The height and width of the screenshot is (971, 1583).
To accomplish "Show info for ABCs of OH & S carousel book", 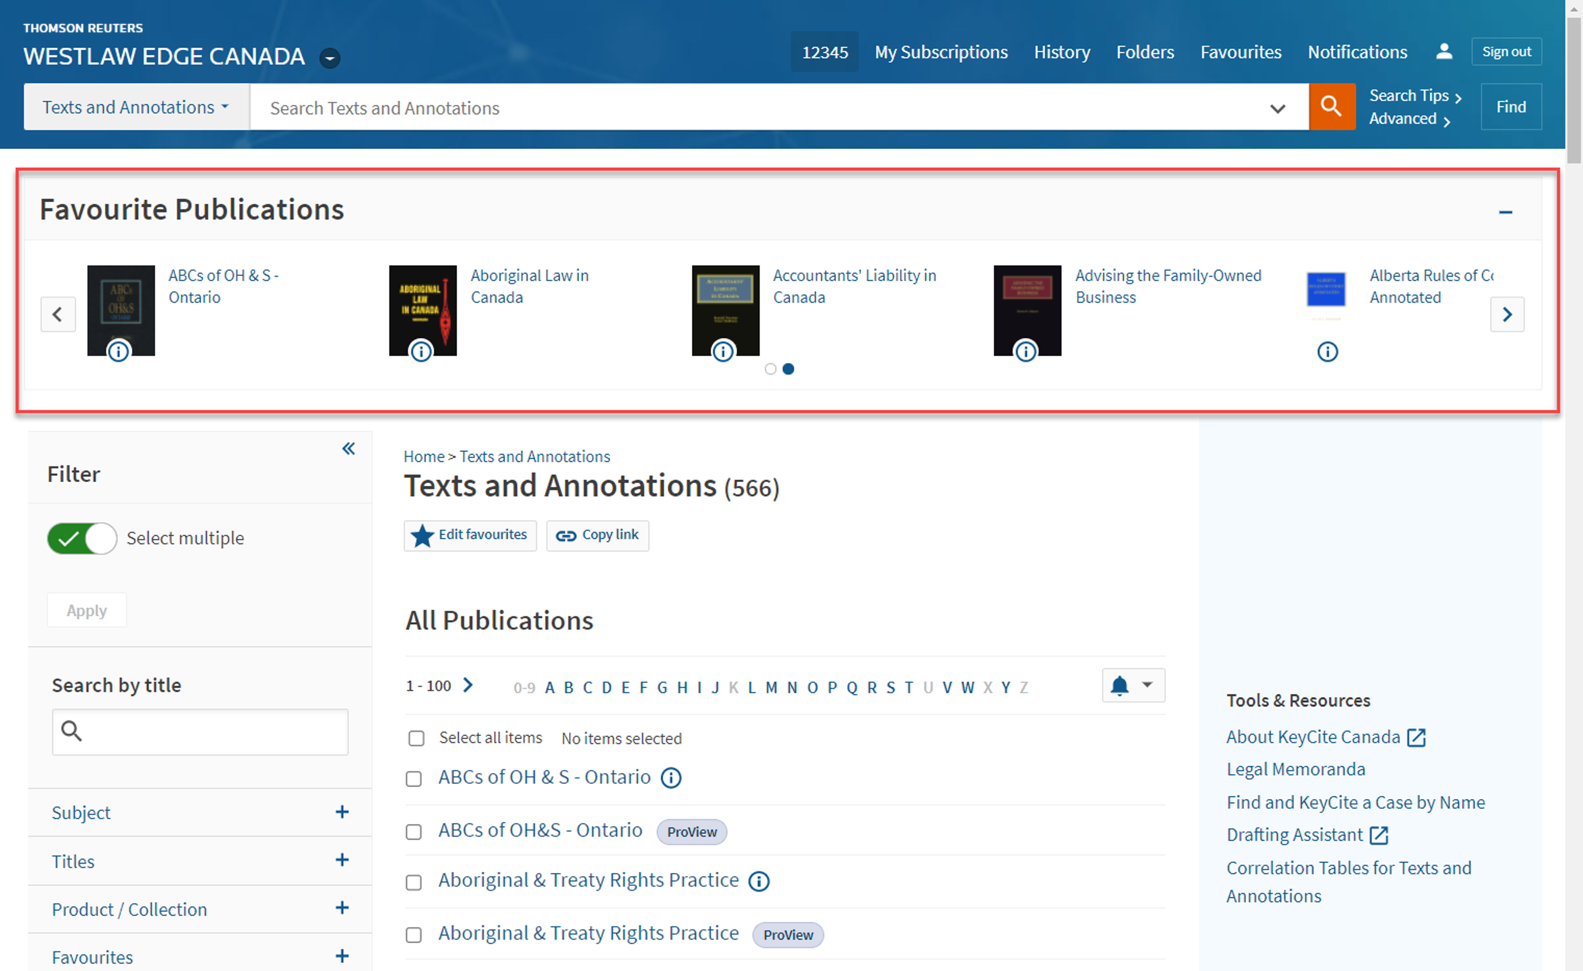I will pos(119,351).
